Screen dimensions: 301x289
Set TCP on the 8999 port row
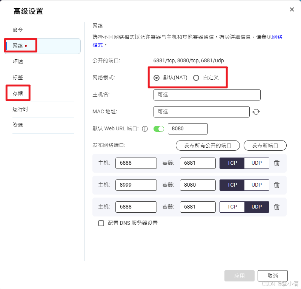click(232, 185)
